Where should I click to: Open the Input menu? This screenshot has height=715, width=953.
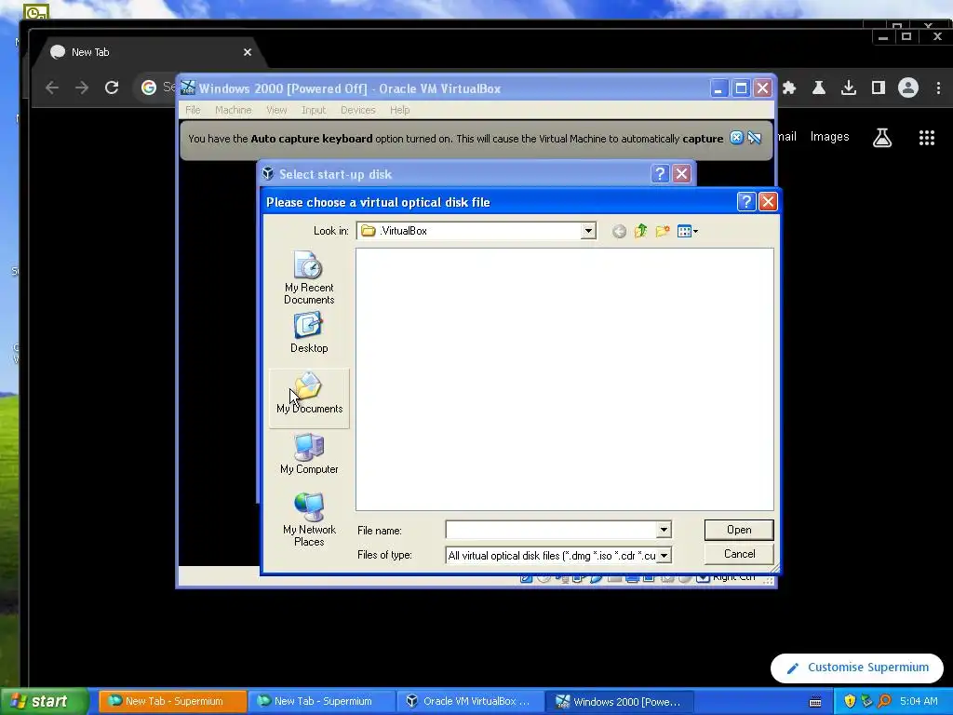point(314,110)
